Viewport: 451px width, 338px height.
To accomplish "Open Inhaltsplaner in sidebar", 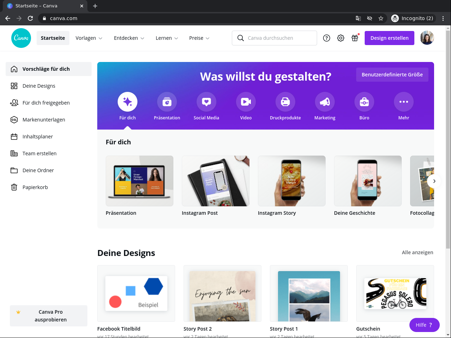I will [49, 137].
